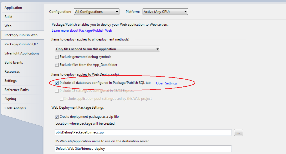Screen dimensions: 286x154
Task: Open the Items to deploy dropdown
Action: (107, 49)
